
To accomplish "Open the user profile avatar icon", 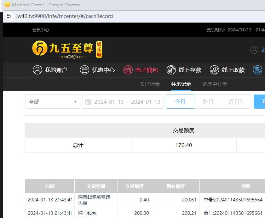I will coord(254,50).
